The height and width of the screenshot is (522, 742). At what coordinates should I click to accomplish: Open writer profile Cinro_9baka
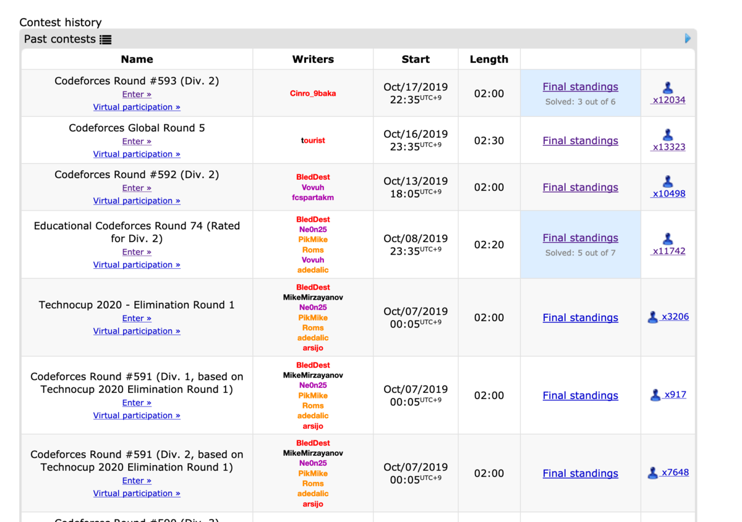[313, 94]
